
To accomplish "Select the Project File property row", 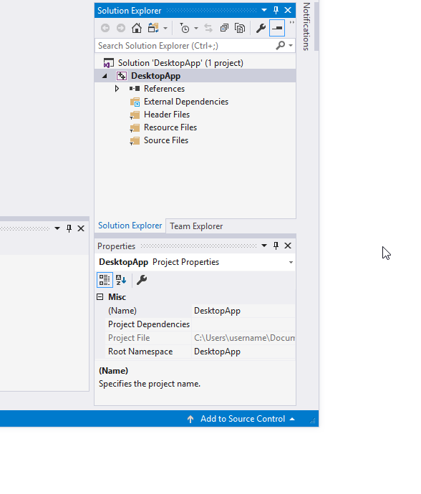I will pos(200,338).
